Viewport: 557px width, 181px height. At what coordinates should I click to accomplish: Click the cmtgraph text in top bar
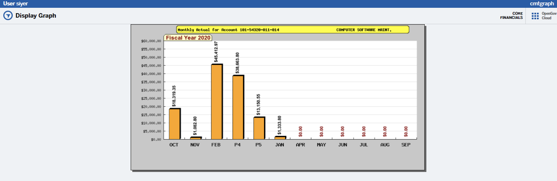pyautogui.click(x=542, y=3)
